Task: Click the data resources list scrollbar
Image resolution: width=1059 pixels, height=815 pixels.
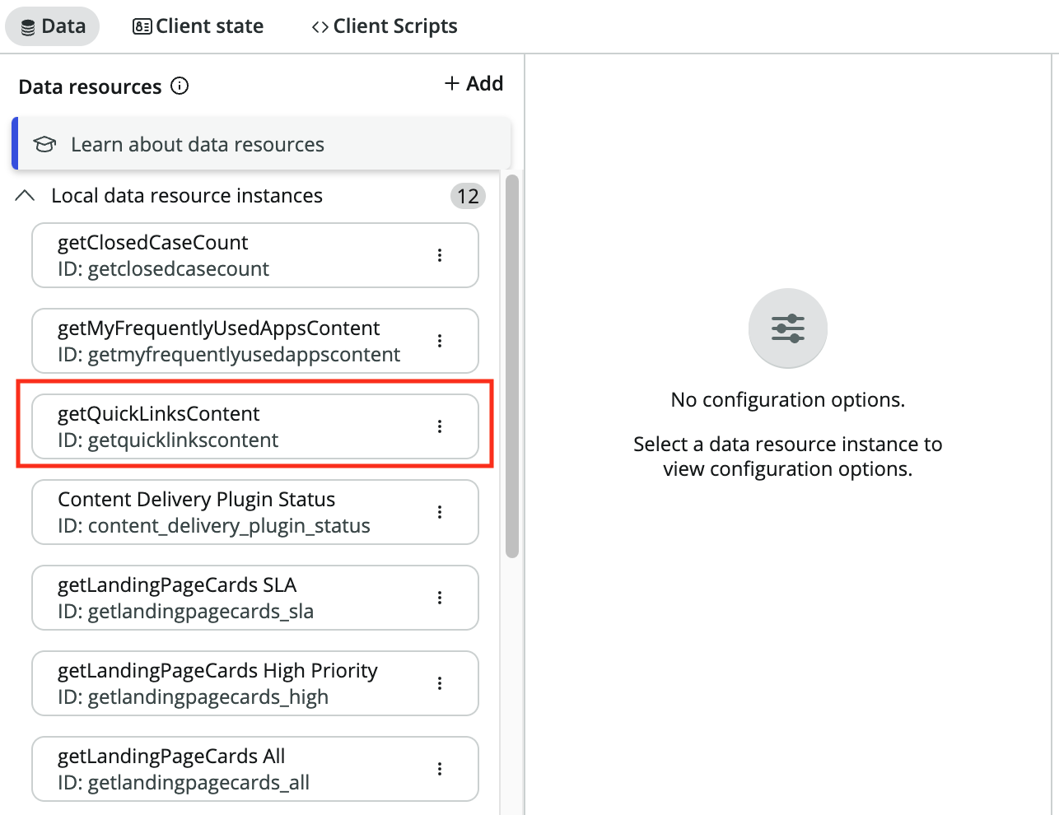Action: point(512,366)
